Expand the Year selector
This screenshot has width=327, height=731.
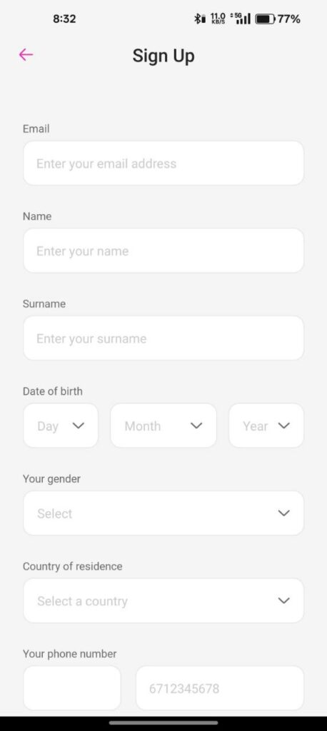tap(266, 425)
